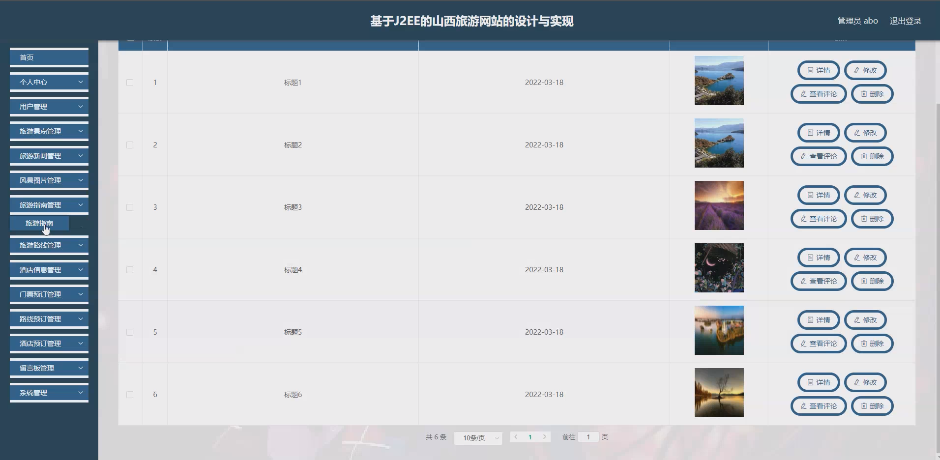Go to next page arrow

pyautogui.click(x=544, y=437)
